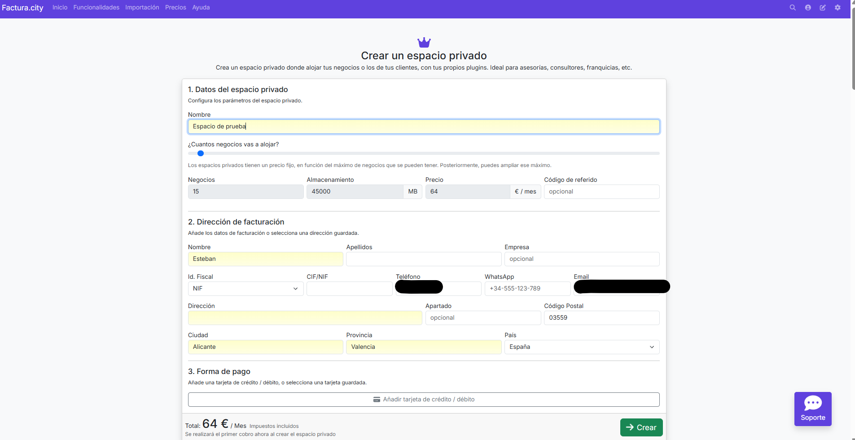Click the private space Nombre field

(x=424, y=127)
